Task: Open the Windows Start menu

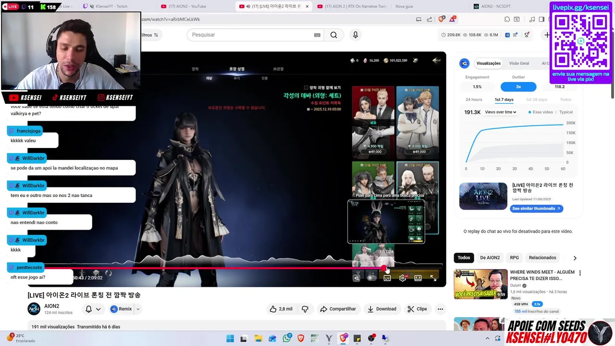Action: (230, 338)
